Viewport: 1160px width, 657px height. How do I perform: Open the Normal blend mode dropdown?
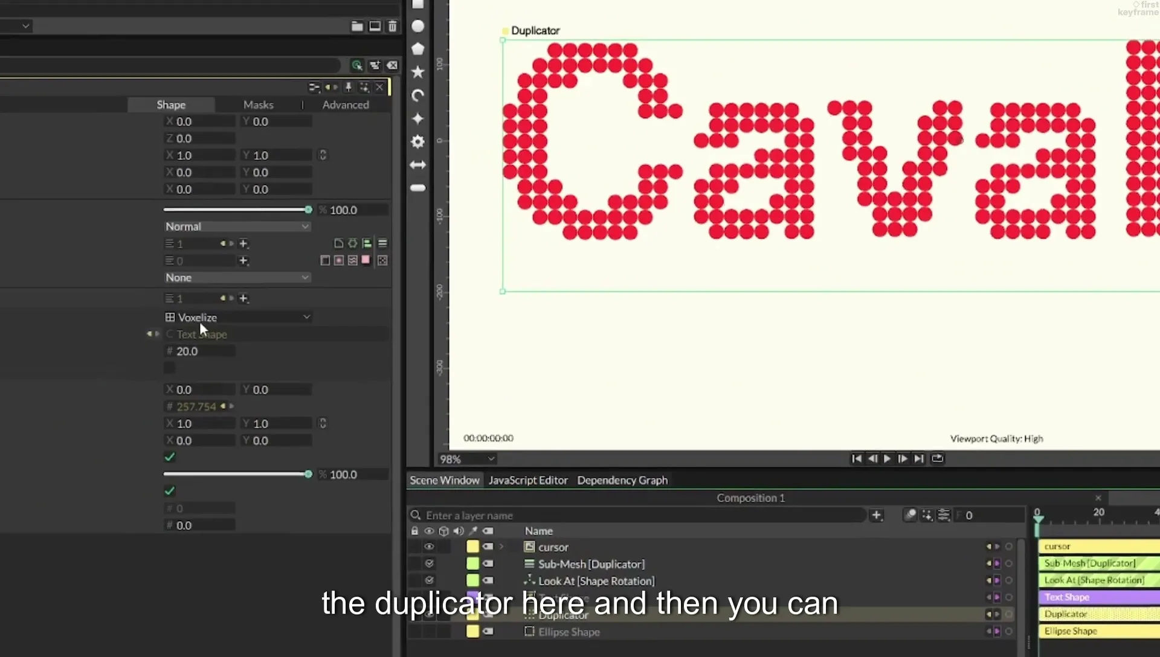[237, 226]
